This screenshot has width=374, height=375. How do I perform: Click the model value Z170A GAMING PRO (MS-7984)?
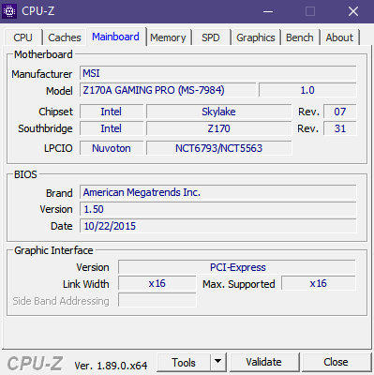(168, 90)
